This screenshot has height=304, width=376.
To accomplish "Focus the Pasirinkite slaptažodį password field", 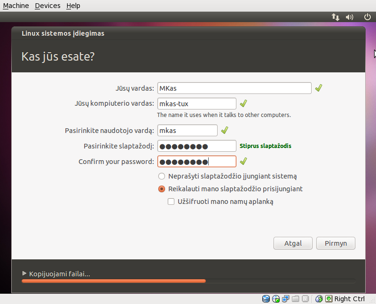I will pos(196,146).
